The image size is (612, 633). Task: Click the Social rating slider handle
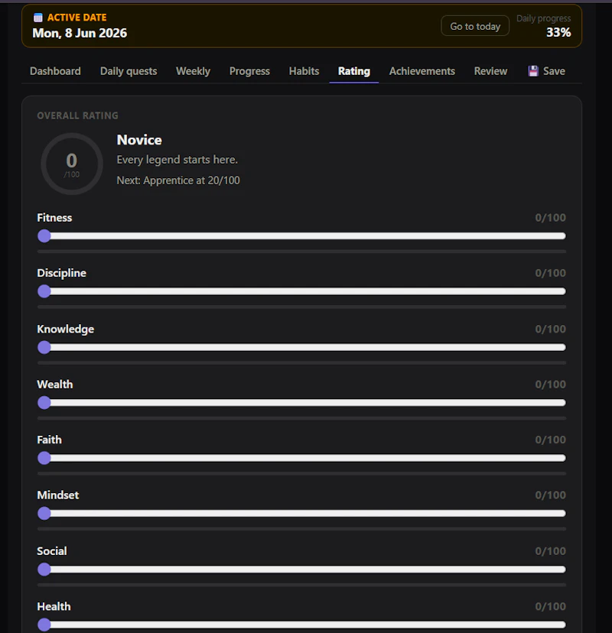click(44, 570)
